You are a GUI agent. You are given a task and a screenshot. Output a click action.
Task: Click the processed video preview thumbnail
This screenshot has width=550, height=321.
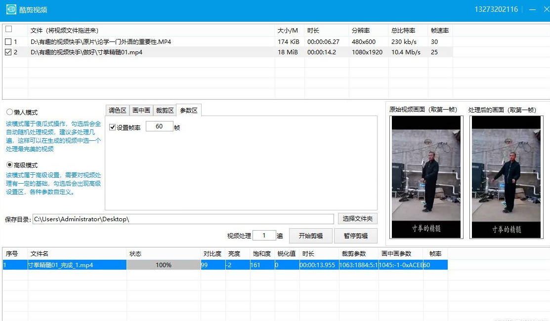point(506,177)
